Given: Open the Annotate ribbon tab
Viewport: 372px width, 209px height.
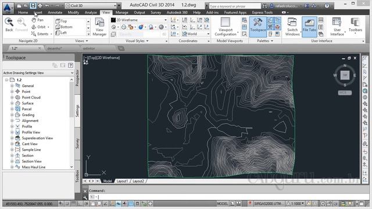Looking at the screenshot, I should tap(55, 12).
